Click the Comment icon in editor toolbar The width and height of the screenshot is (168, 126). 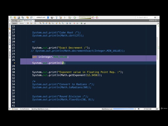point(82,23)
